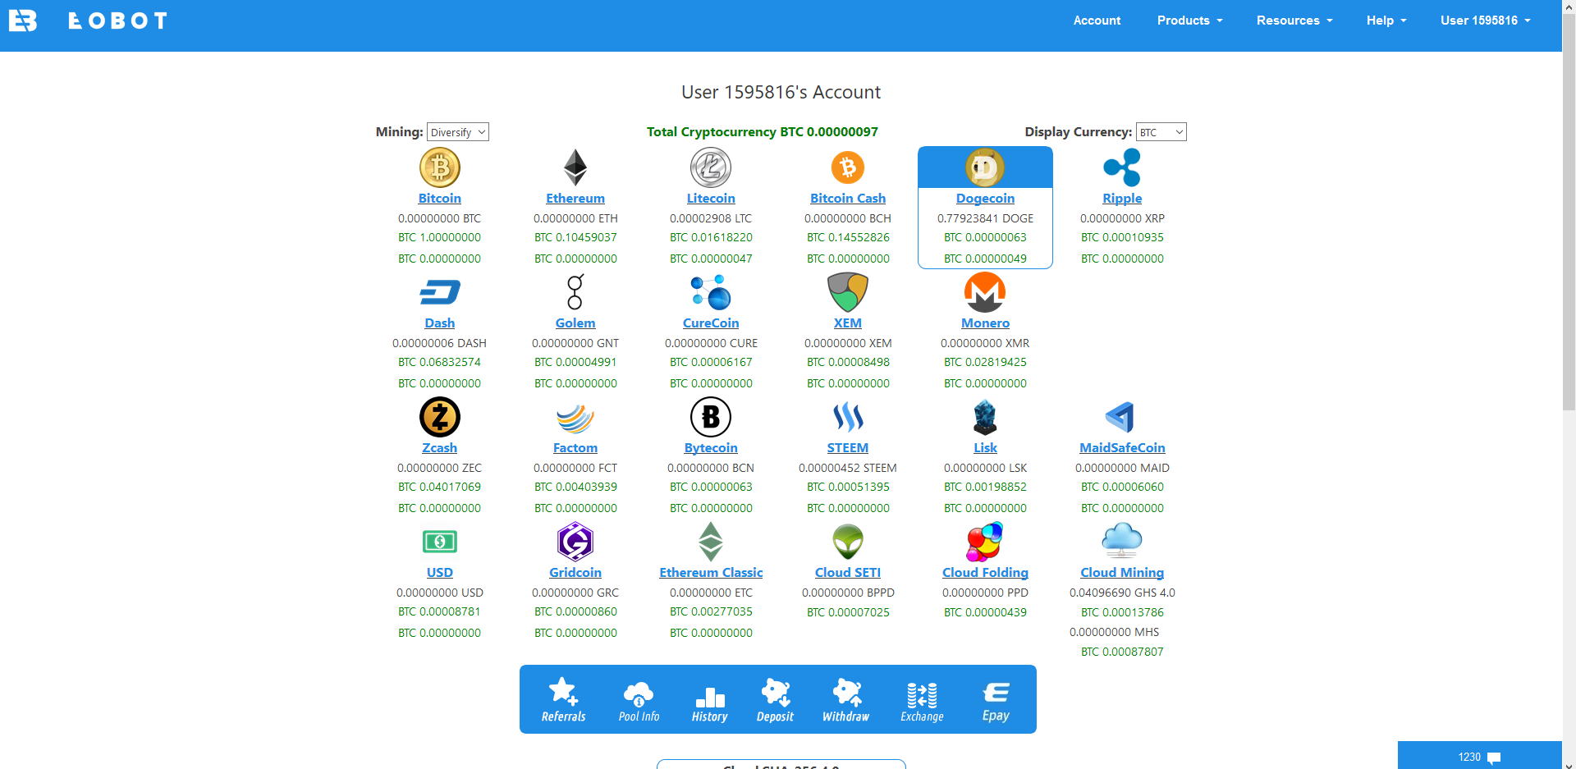
Task: Click the 0.04096690 GHS 4.0 value
Action: click(x=1122, y=593)
